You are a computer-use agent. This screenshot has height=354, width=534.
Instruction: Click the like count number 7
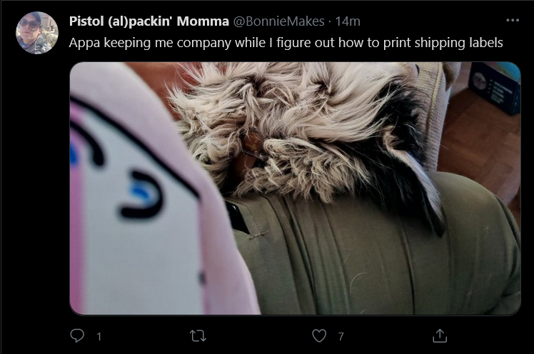[341, 337]
